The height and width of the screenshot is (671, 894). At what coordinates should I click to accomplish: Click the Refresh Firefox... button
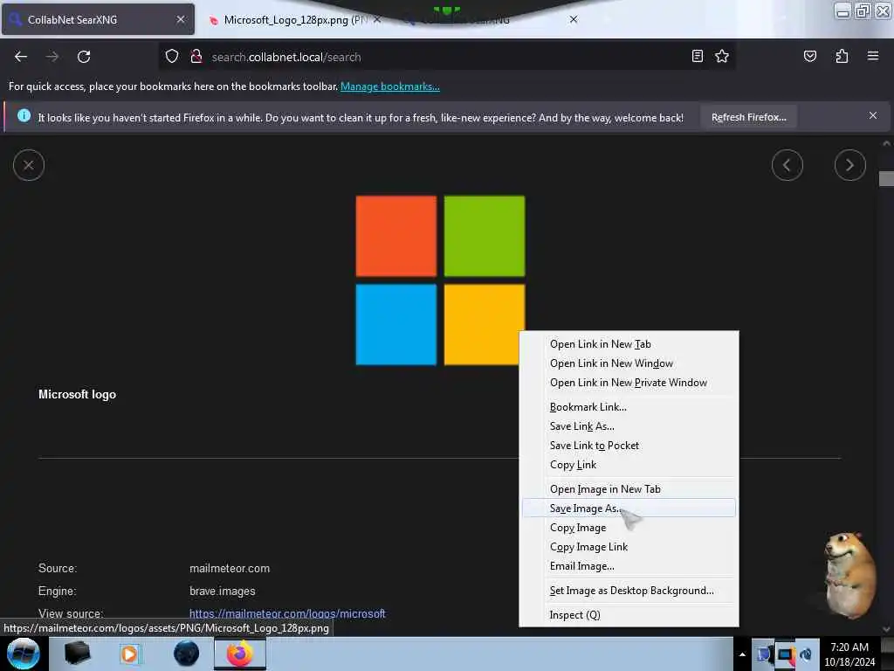(748, 117)
